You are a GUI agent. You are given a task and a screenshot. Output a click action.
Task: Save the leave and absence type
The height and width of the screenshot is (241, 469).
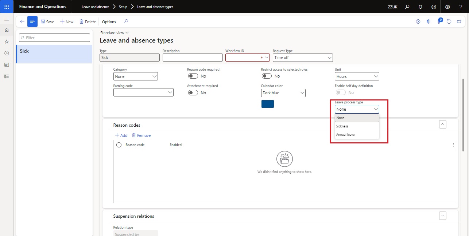(47, 21)
